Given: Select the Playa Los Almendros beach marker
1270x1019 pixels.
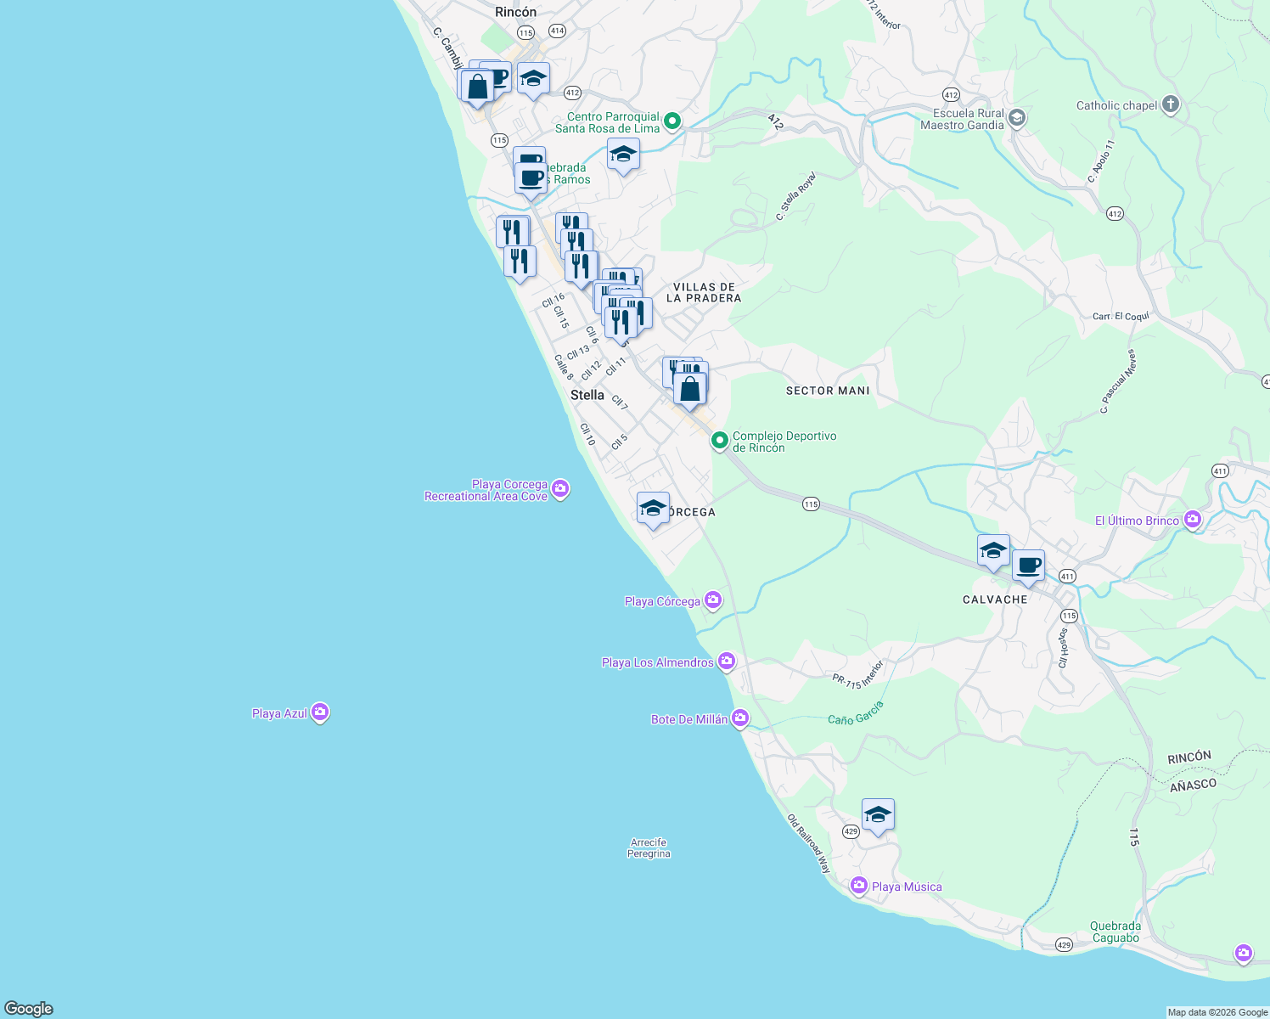Looking at the screenshot, I should click(x=728, y=660).
